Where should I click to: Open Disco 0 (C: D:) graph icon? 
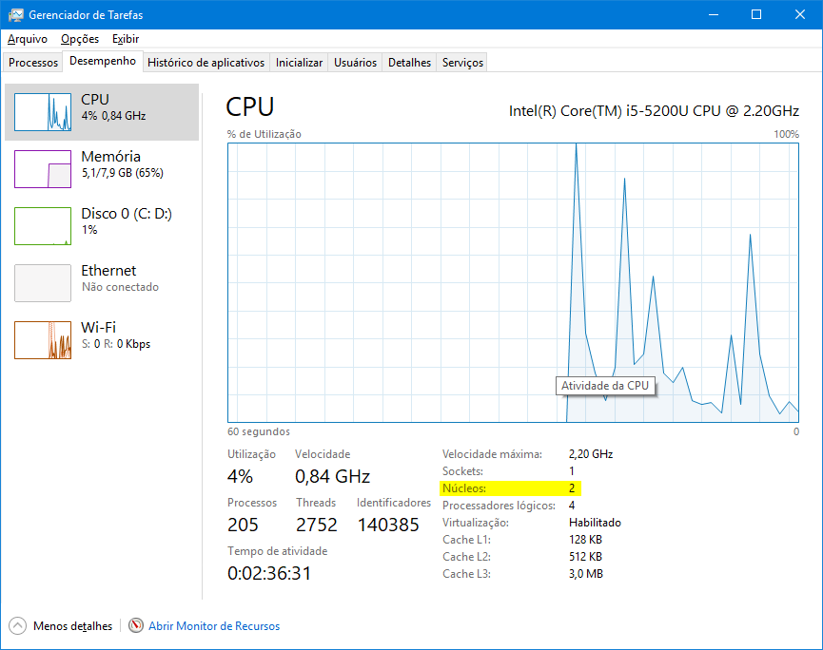click(43, 226)
